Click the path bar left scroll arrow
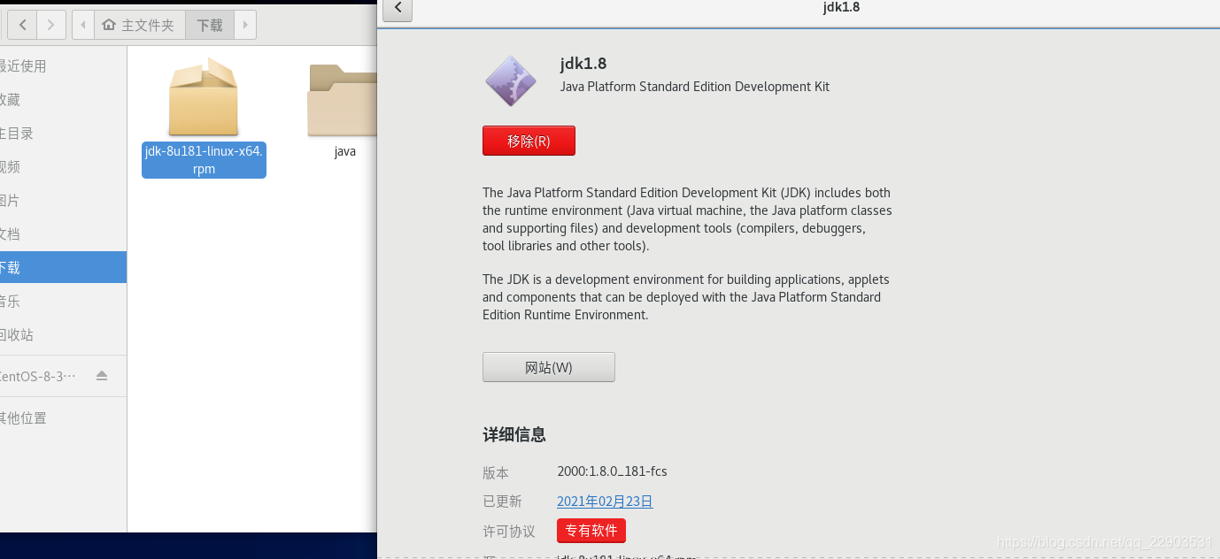The height and width of the screenshot is (559, 1220). point(83,25)
